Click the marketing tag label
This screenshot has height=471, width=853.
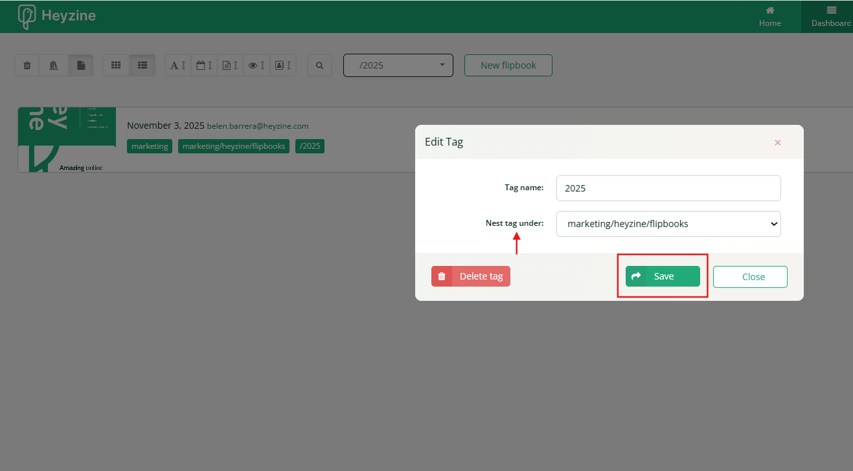150,146
